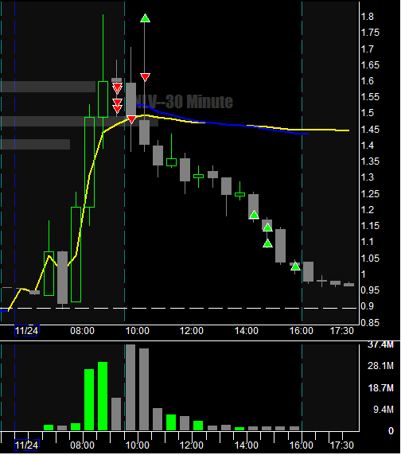Select the 1 price axis label
The image size is (401, 455).
pos(364,274)
